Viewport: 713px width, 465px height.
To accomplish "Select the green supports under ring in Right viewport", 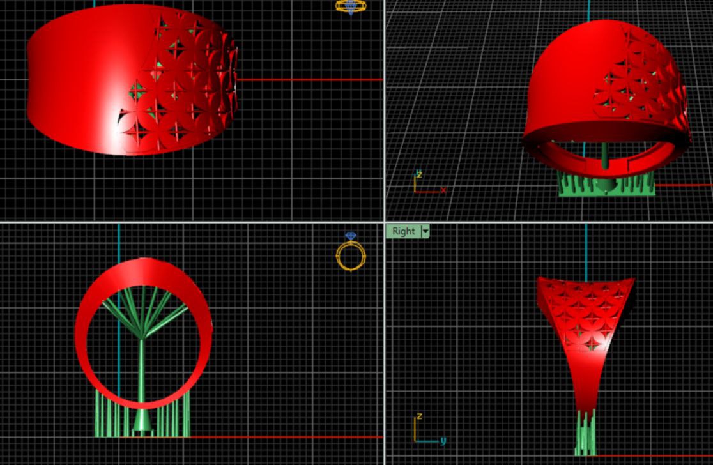I will tap(586, 432).
